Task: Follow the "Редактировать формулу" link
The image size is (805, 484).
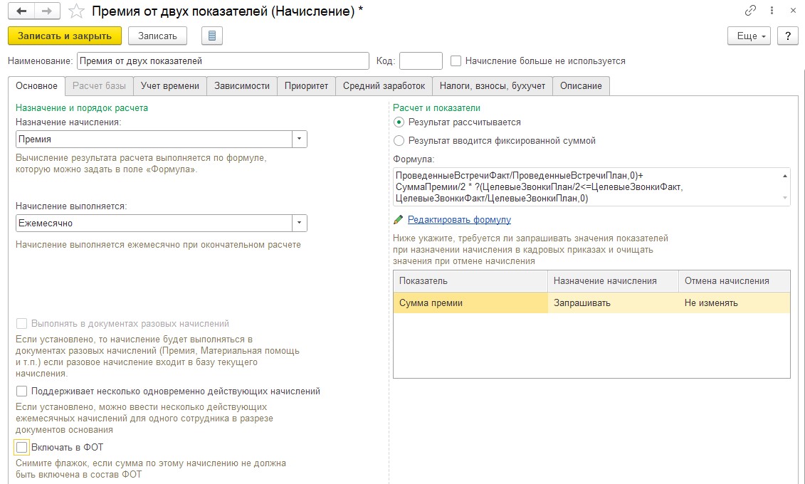Action: tap(459, 220)
